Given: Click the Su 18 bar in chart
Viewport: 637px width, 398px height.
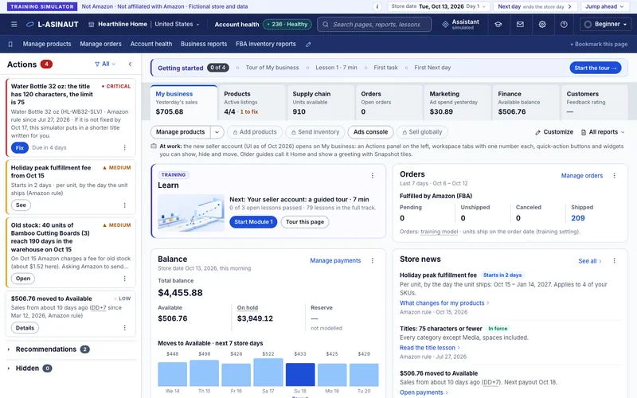Looking at the screenshot, I should 300,374.
